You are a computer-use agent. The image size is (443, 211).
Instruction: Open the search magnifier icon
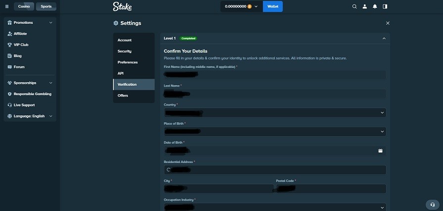354,6
